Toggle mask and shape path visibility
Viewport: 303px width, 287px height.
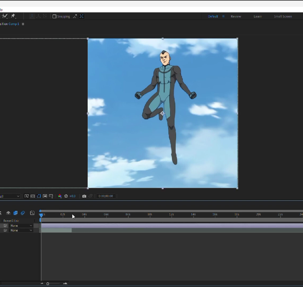[x=39, y=196]
